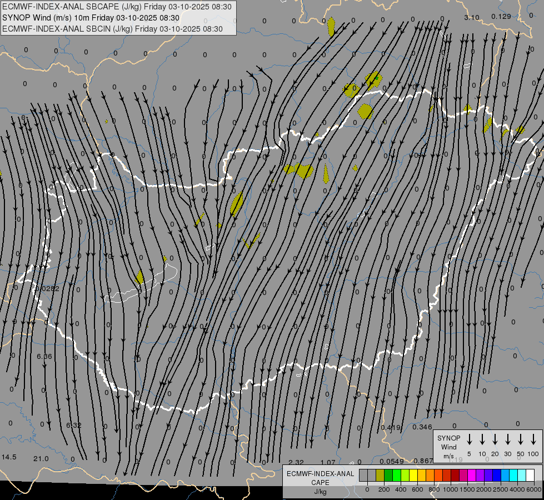Click the 0.0282 value on the map
The width and height of the screenshot is (544, 500).
[47, 288]
